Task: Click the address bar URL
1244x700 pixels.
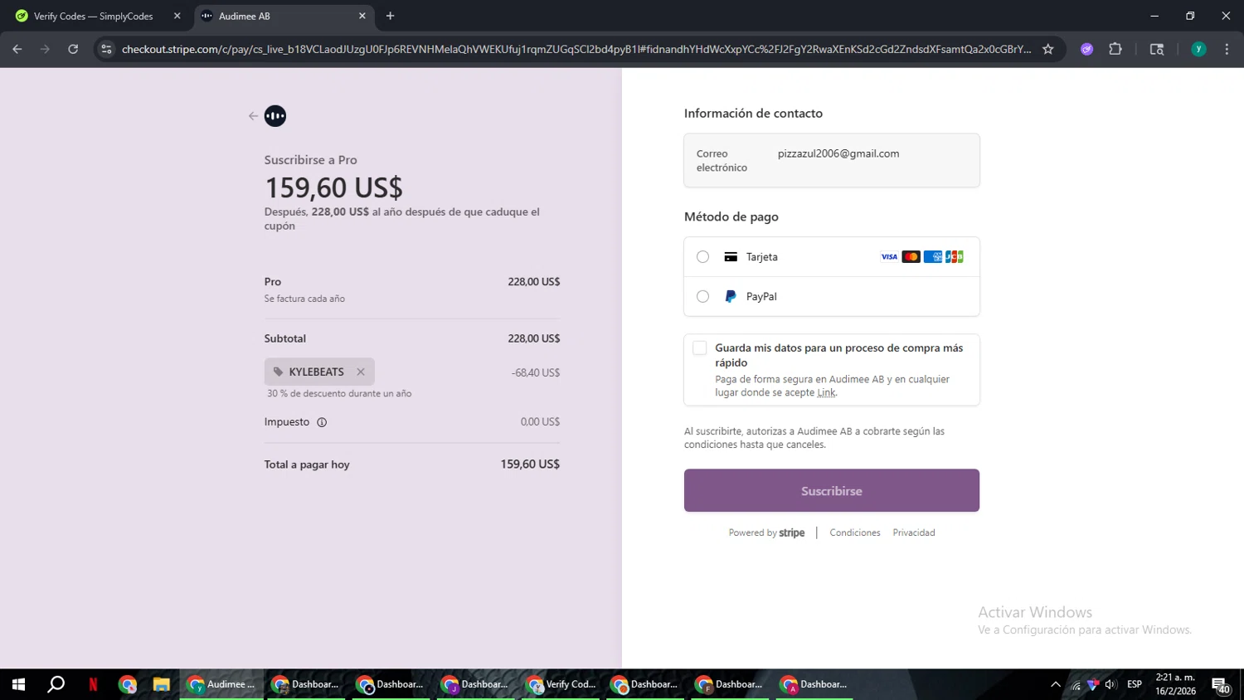Action: (x=576, y=49)
